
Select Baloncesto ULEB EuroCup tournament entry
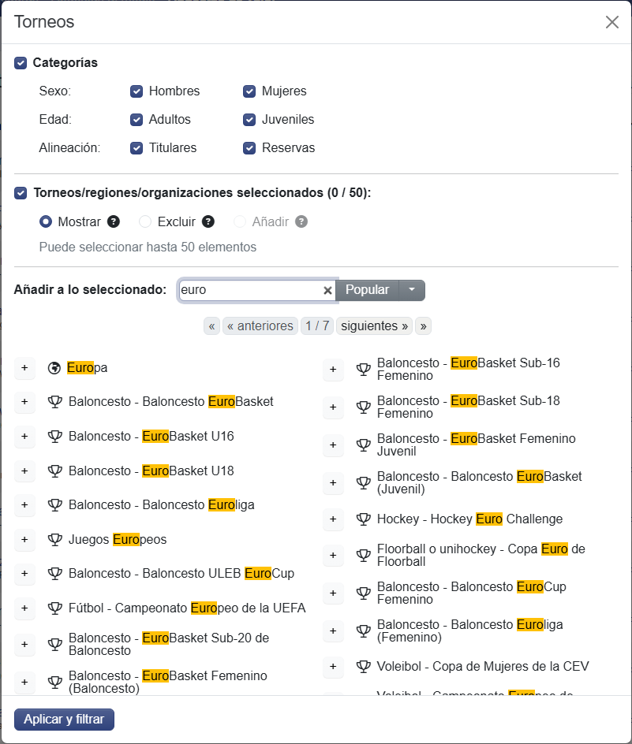click(x=181, y=574)
